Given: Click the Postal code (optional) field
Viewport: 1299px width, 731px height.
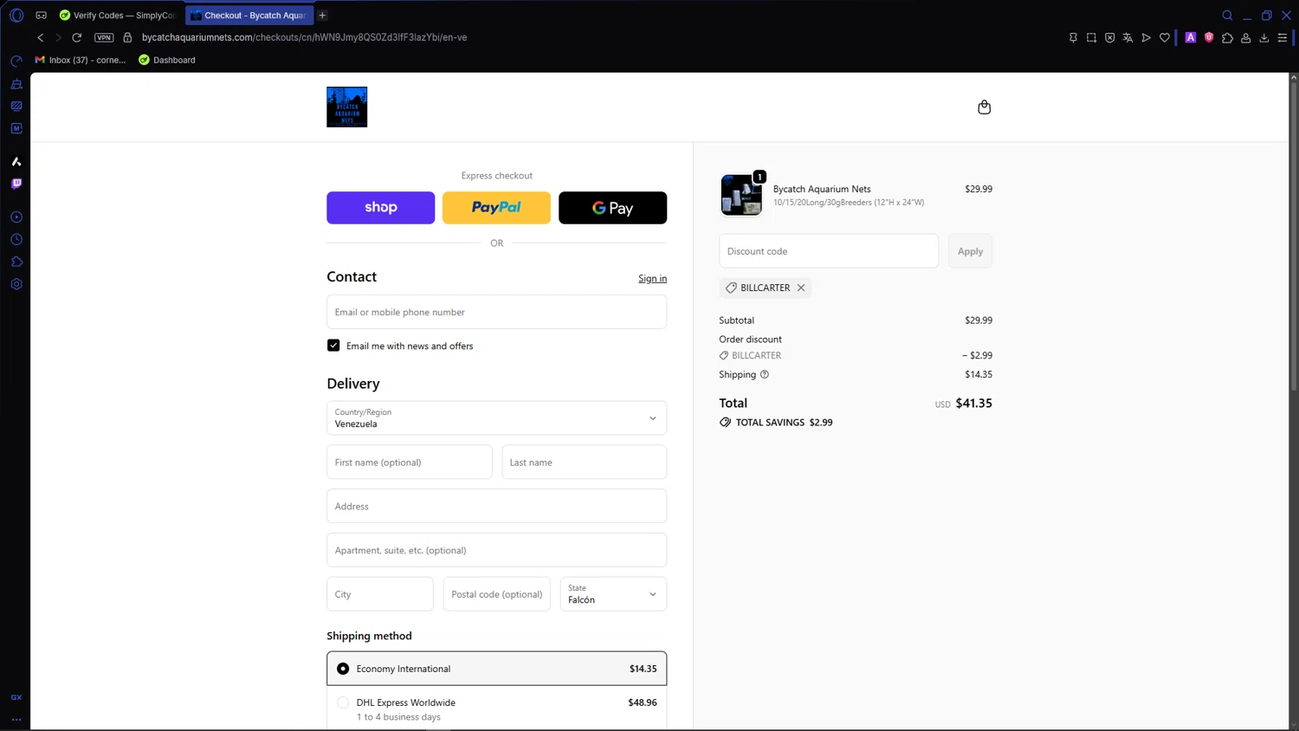Looking at the screenshot, I should tap(496, 594).
